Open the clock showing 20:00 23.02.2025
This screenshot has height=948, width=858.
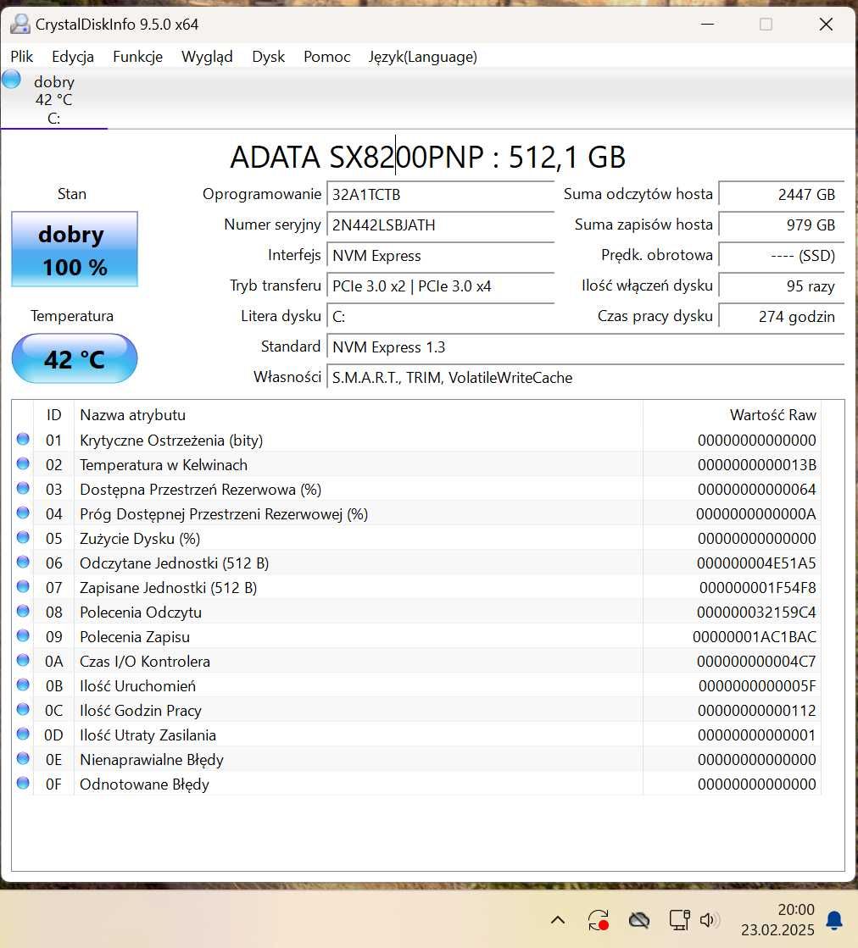pyautogui.click(x=777, y=919)
